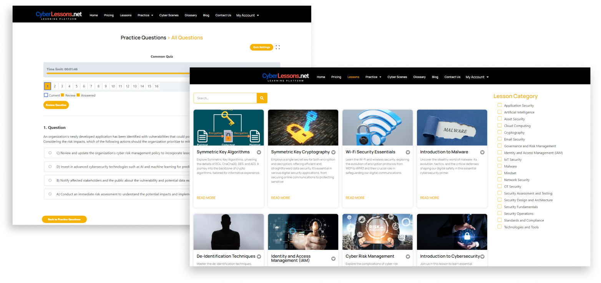This screenshot has width=601, height=283.
Task: Click the search magnifier button in Lessons window
Action: (x=262, y=98)
